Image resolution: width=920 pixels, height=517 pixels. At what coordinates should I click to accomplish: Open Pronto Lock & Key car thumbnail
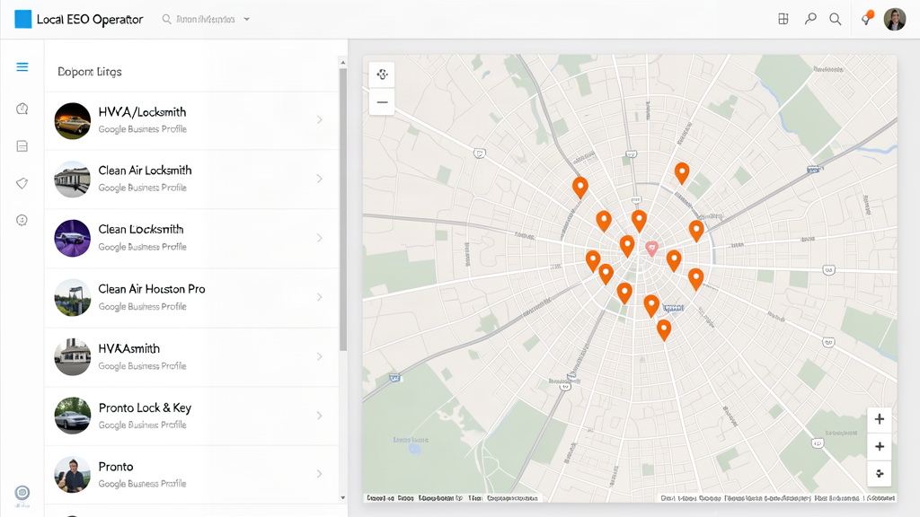pos(73,416)
